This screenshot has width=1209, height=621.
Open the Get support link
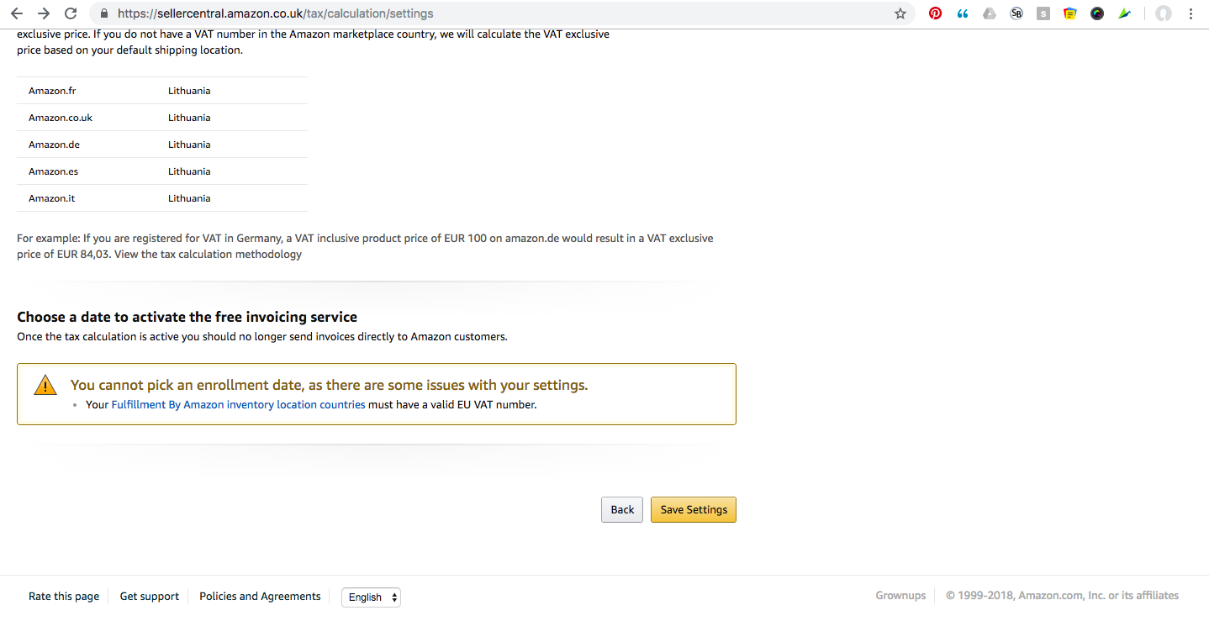[x=150, y=597]
